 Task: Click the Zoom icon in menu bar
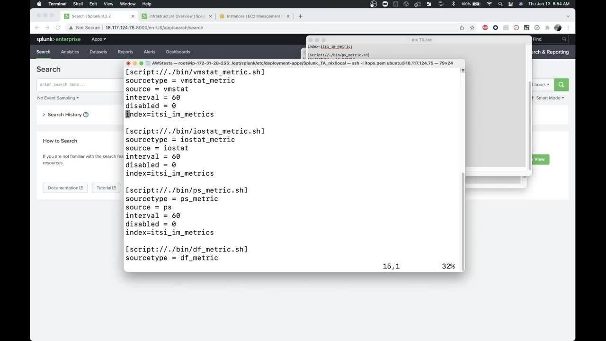pos(385,4)
